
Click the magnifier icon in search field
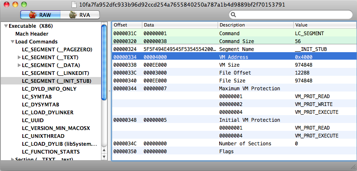234,15
